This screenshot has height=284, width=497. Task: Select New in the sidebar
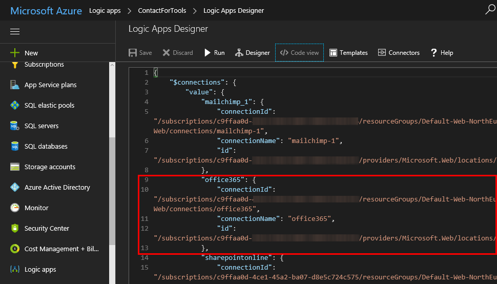click(x=31, y=53)
